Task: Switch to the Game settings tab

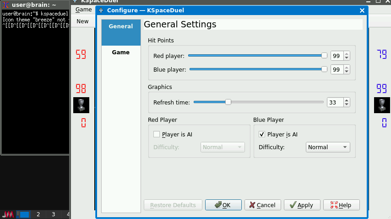Action: pyautogui.click(x=121, y=52)
